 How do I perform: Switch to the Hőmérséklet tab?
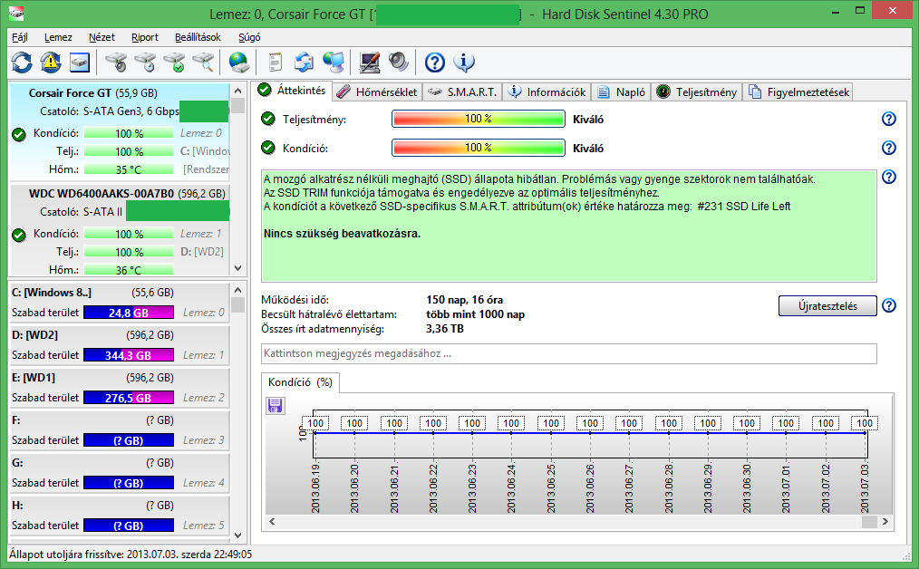pyautogui.click(x=377, y=92)
